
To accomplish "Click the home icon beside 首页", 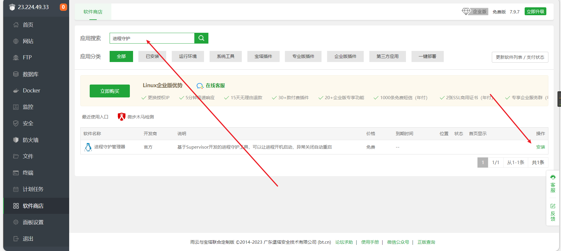I will click(16, 25).
